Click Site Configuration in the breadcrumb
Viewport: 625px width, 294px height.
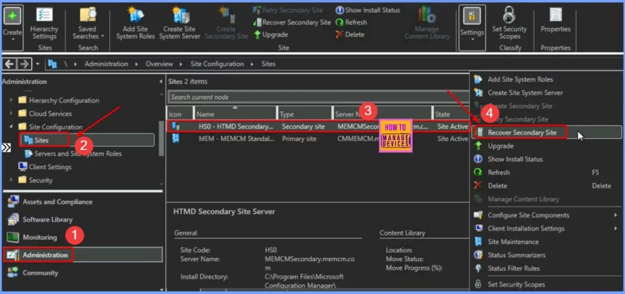(x=217, y=63)
